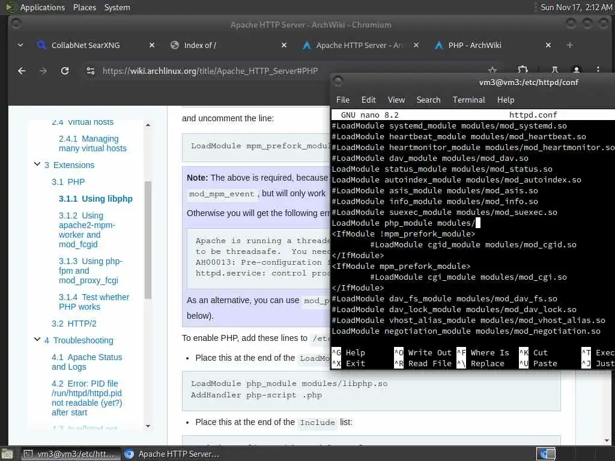Jump to 3.1.4 Test whether PHP works
The width and height of the screenshot is (615, 461).
(x=94, y=302)
